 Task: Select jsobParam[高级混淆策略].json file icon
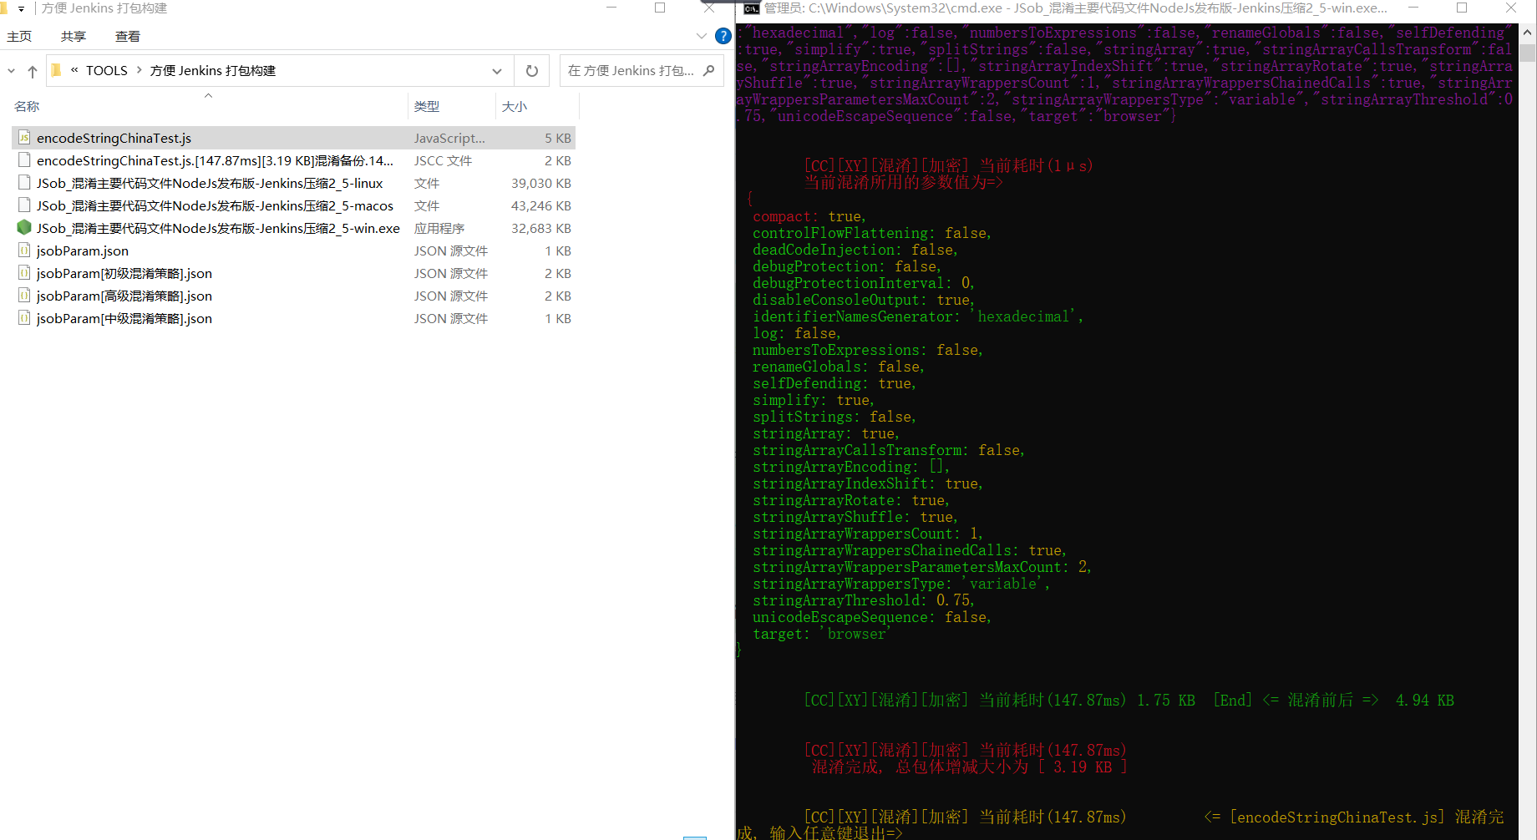[x=24, y=295]
